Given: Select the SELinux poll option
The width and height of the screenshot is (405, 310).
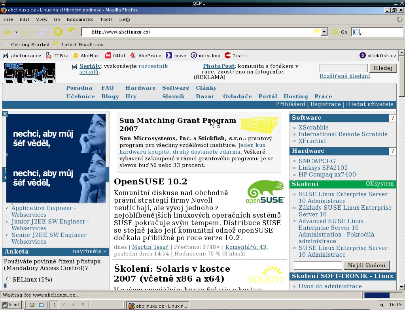Looking at the screenshot, I should click(9, 279).
